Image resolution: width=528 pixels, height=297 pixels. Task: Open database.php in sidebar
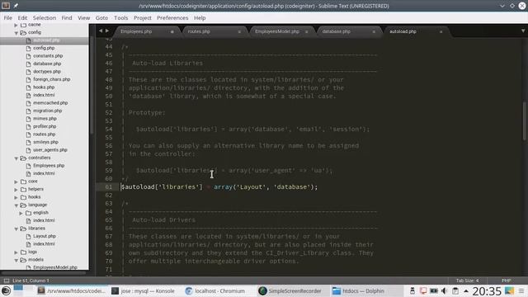[x=47, y=64]
